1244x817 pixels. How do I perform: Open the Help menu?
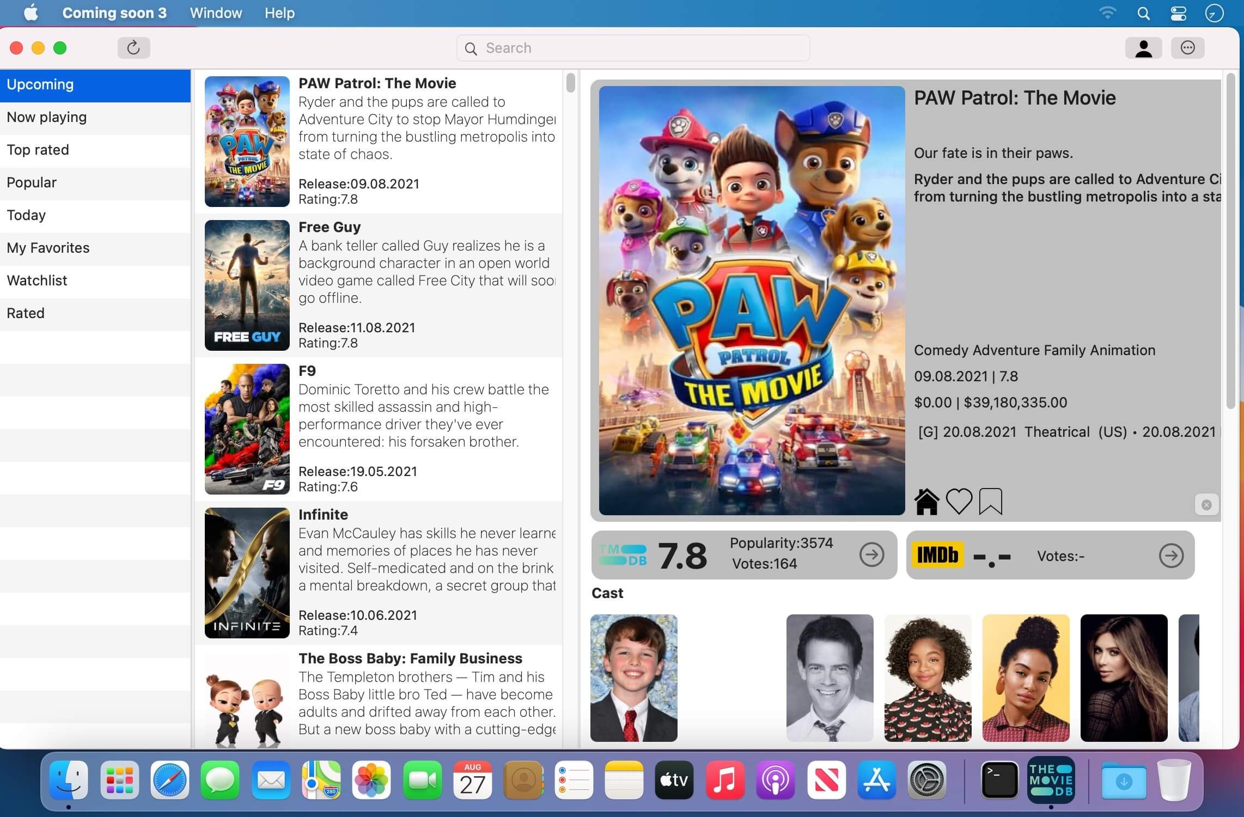(x=279, y=13)
